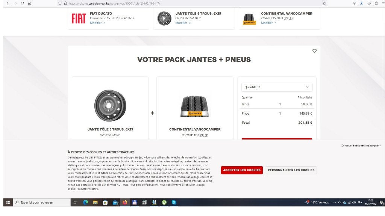Open the browser home page
The width and height of the screenshot is (385, 216).
pyautogui.click(x=30, y=3)
